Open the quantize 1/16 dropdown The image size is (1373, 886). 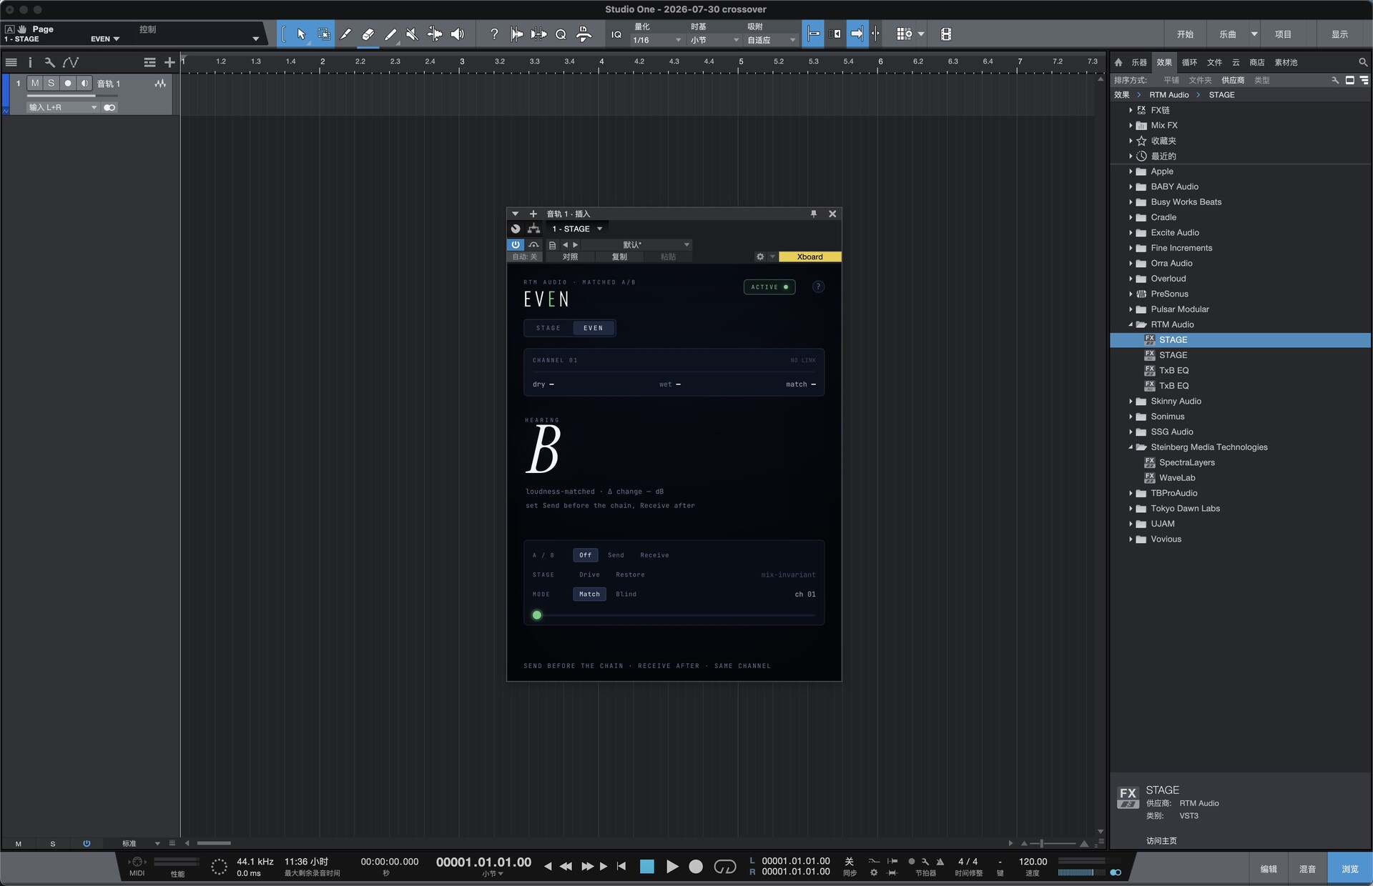click(x=657, y=40)
